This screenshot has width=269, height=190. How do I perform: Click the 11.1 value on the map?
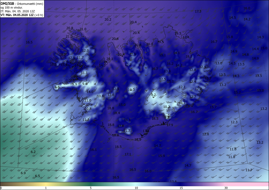84,73
